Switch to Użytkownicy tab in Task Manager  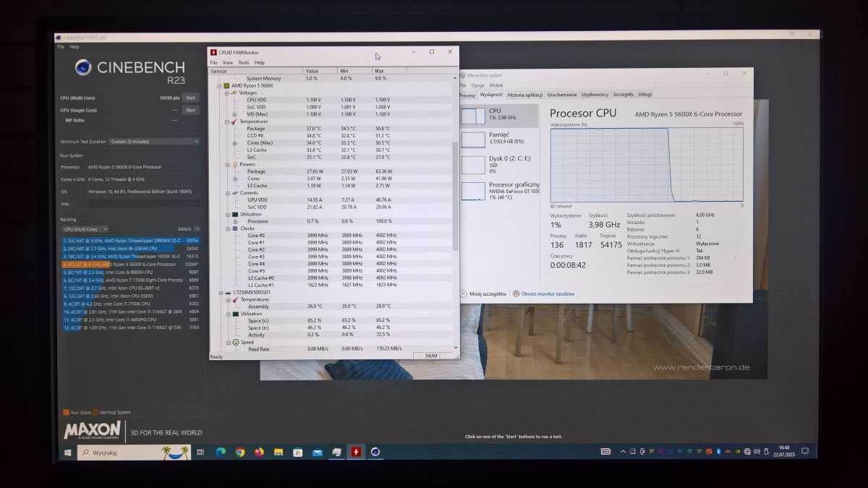click(595, 95)
